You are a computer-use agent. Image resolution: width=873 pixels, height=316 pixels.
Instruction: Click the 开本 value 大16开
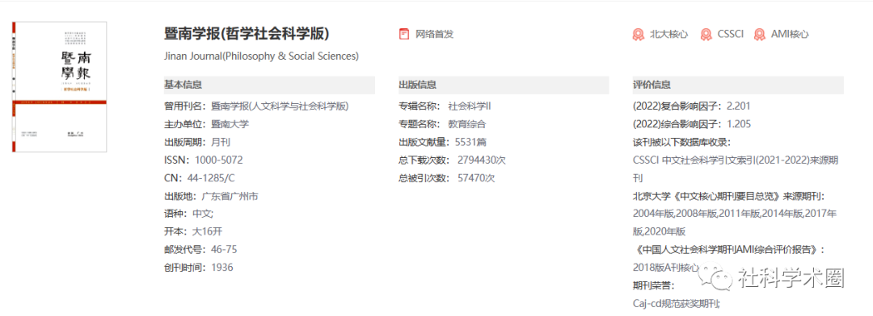pyautogui.click(x=207, y=231)
